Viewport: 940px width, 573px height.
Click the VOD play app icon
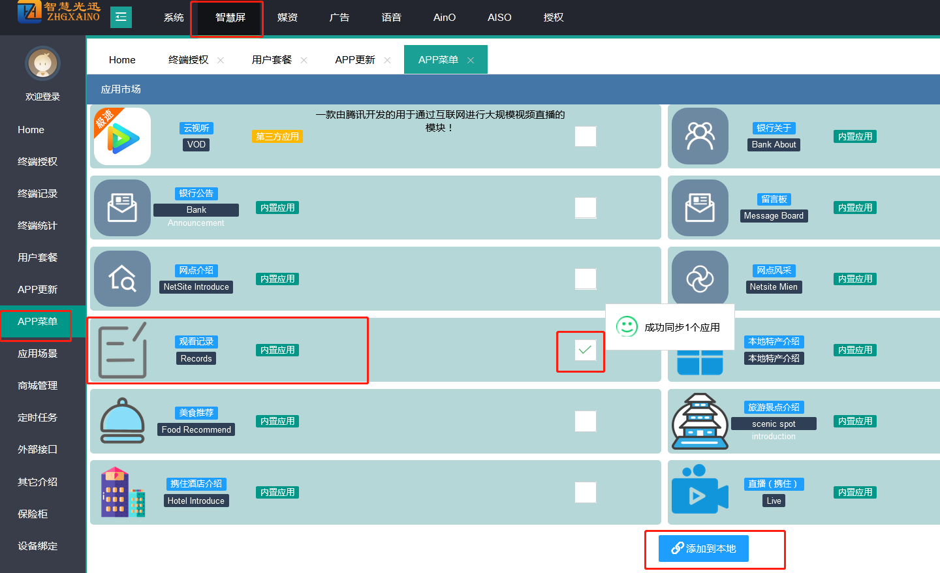(122, 136)
